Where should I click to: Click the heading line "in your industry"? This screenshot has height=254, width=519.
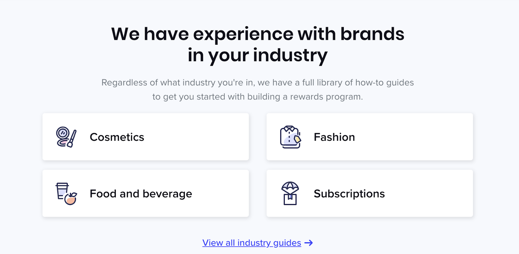258,55
